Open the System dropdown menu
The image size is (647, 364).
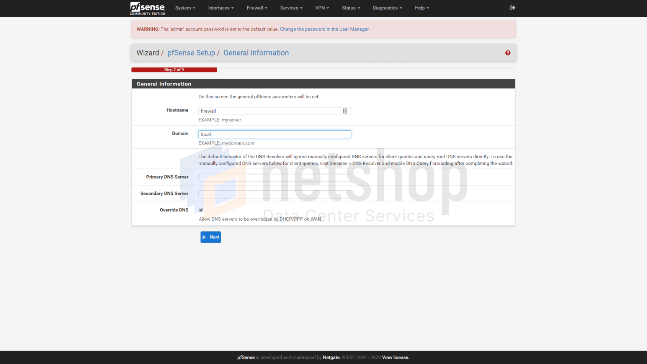point(185,8)
